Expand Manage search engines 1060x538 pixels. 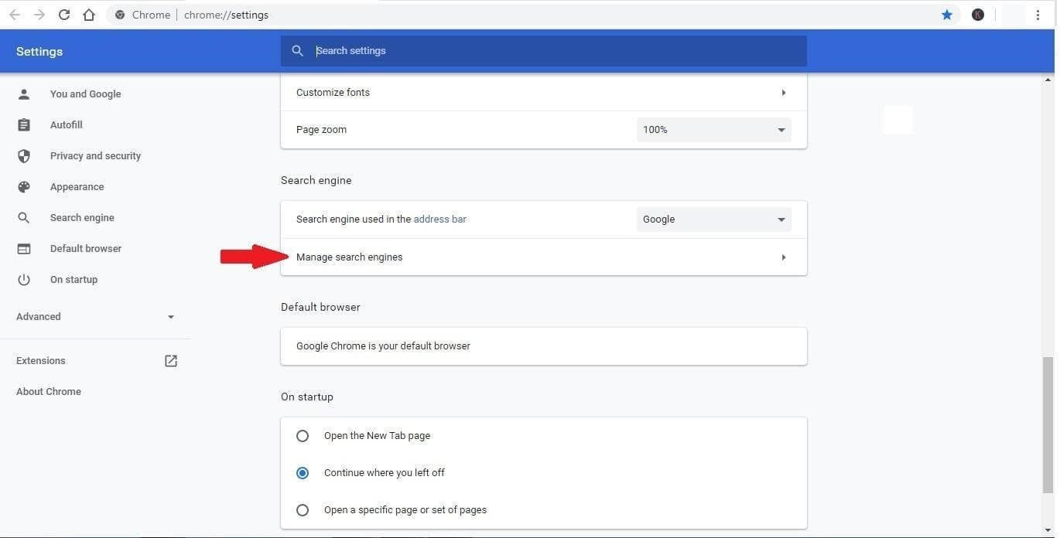[783, 257]
